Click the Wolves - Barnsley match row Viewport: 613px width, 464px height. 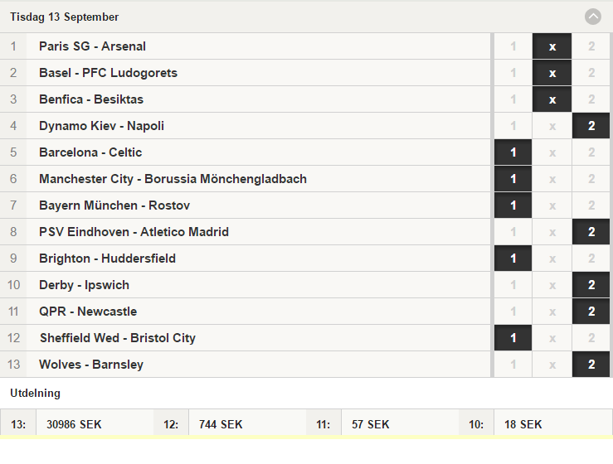tap(246, 365)
